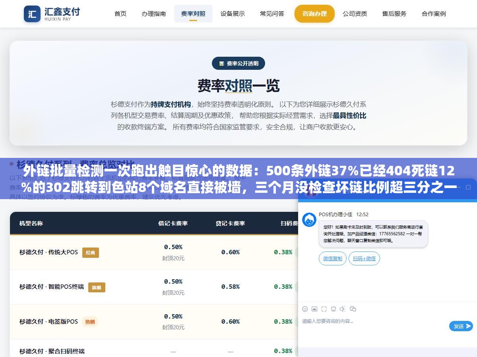The image size is (477, 357).
Task: Open the 合作案例 nav item
Action: [434, 13]
